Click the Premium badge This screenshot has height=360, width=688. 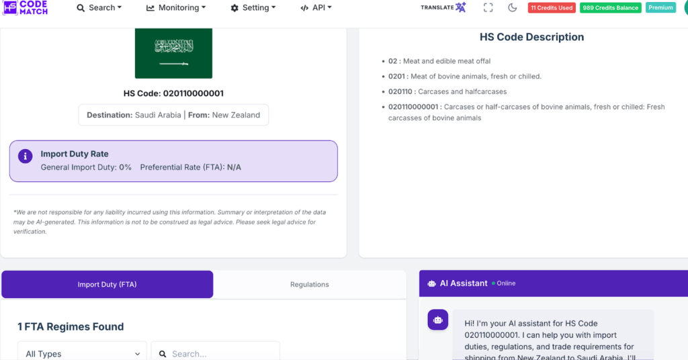coord(660,8)
